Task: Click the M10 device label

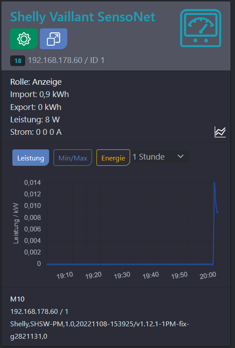Action: pyautogui.click(x=17, y=299)
